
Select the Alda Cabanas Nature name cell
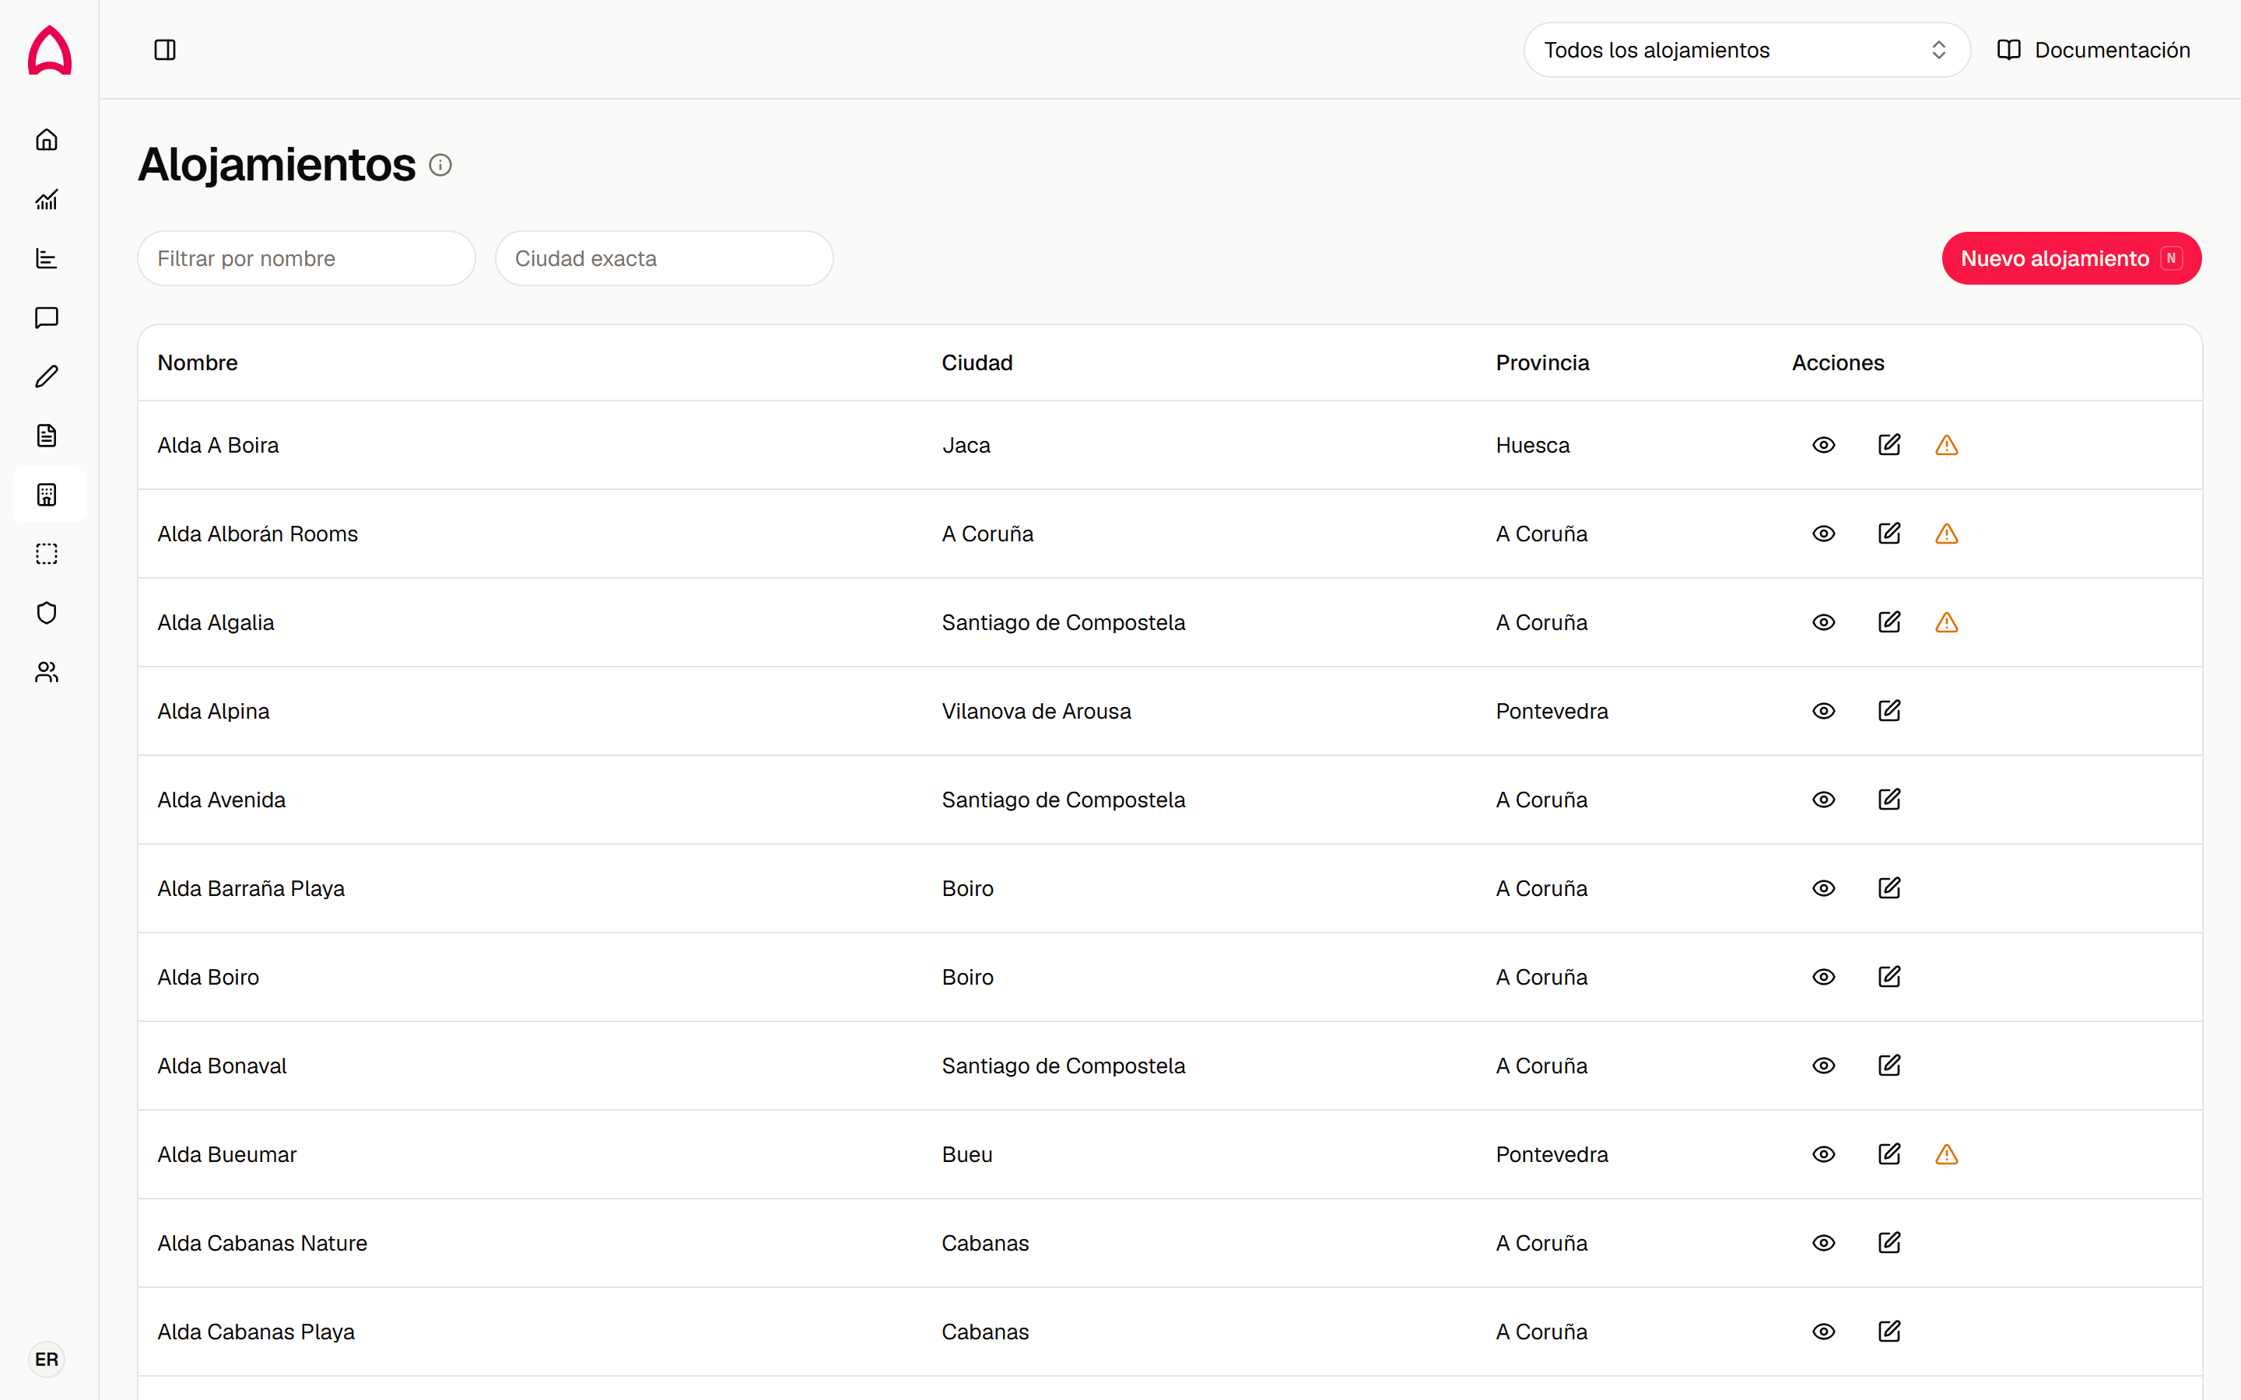(262, 1244)
